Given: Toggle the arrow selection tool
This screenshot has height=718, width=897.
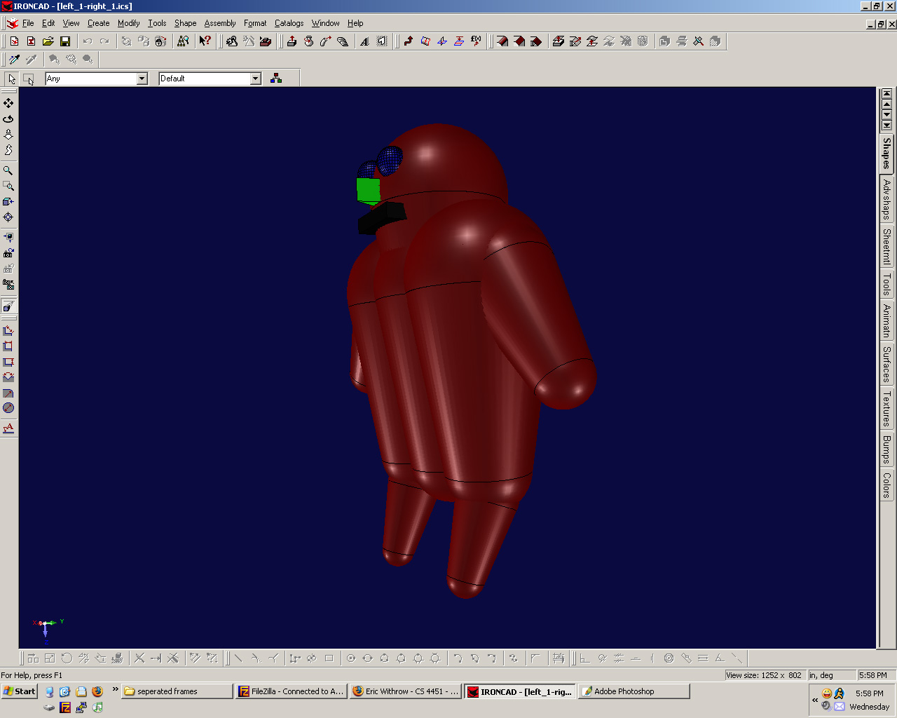Looking at the screenshot, I should [x=12, y=79].
